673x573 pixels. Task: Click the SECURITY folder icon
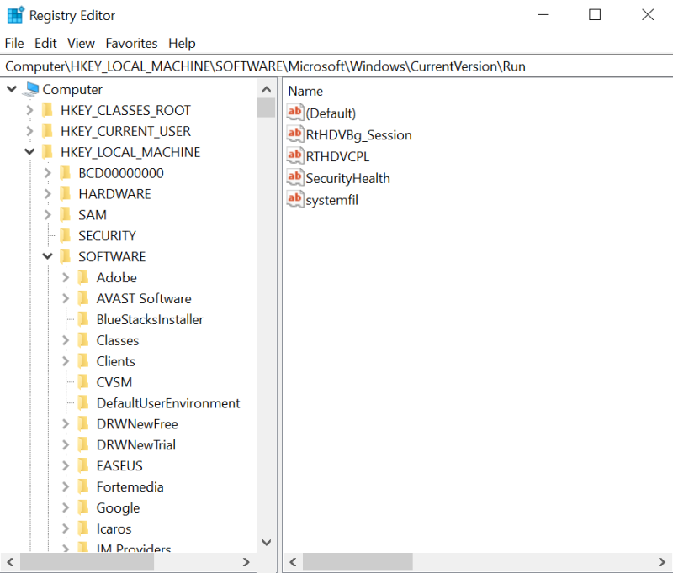coord(66,235)
